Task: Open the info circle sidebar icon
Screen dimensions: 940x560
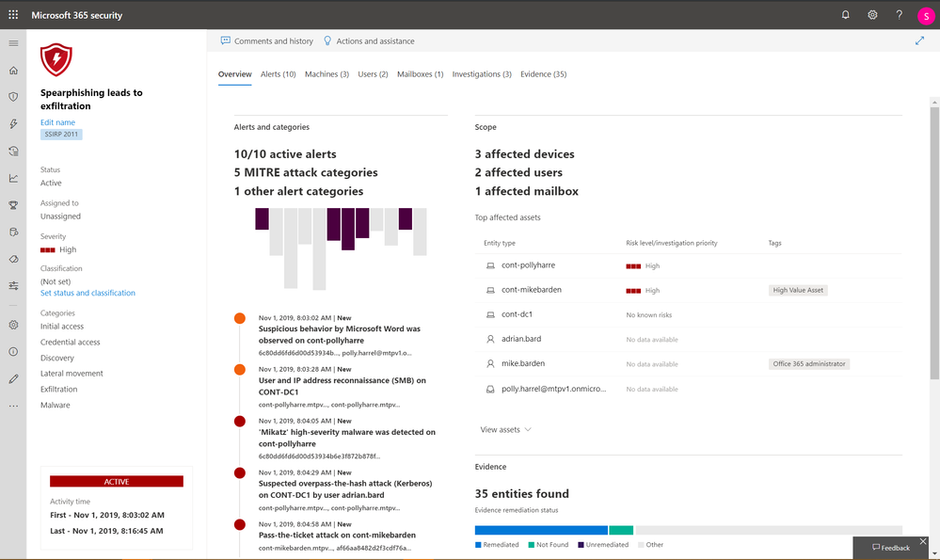Action: point(13,351)
